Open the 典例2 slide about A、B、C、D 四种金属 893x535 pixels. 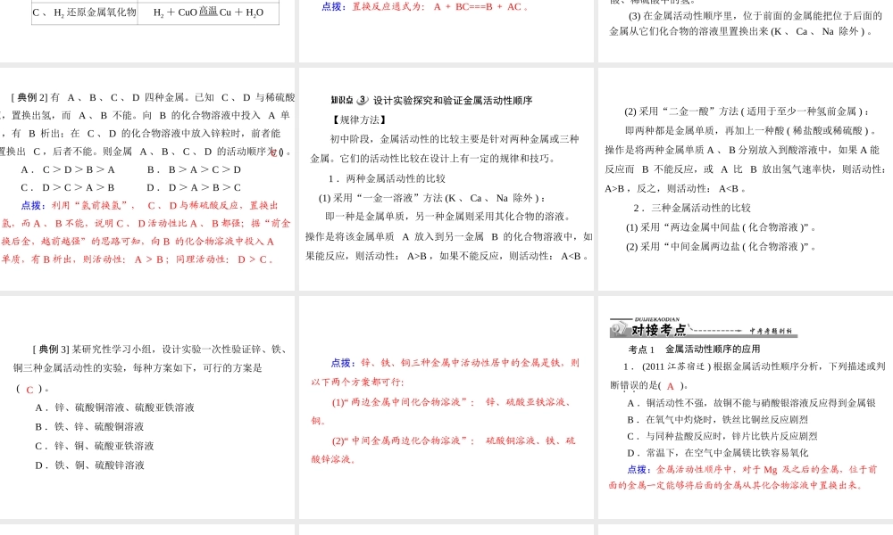[x=147, y=179]
